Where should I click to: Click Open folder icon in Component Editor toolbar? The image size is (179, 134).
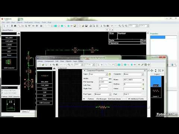[43, 64]
